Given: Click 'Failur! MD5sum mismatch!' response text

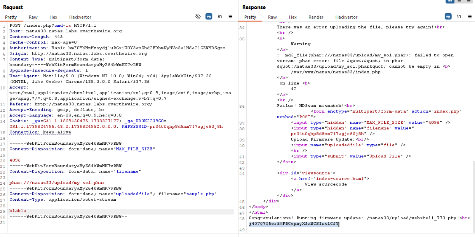Looking at the screenshot, I should coord(310,106).
